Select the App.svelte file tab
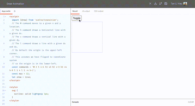The image size is (195, 106). (x=6, y=11)
